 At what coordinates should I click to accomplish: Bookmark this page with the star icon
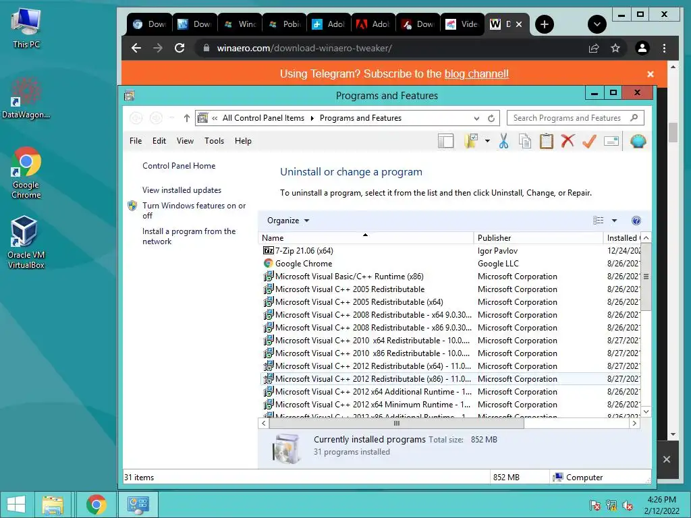click(615, 48)
